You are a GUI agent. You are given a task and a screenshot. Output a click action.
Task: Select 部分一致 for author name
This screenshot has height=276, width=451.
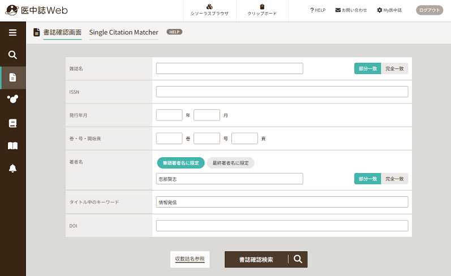coord(368,179)
